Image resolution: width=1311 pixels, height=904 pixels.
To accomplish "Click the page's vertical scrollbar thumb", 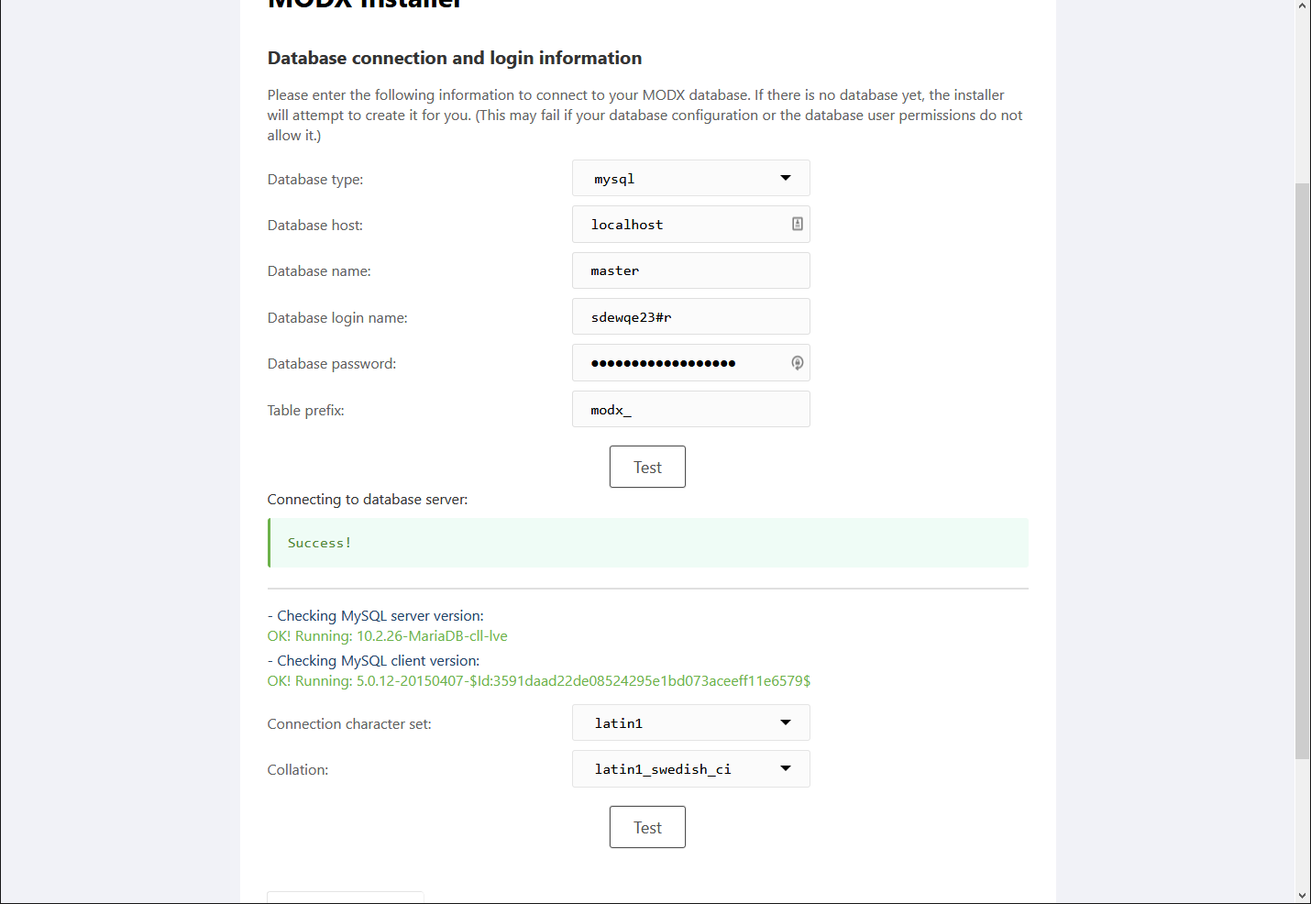I will pyautogui.click(x=1303, y=471).
